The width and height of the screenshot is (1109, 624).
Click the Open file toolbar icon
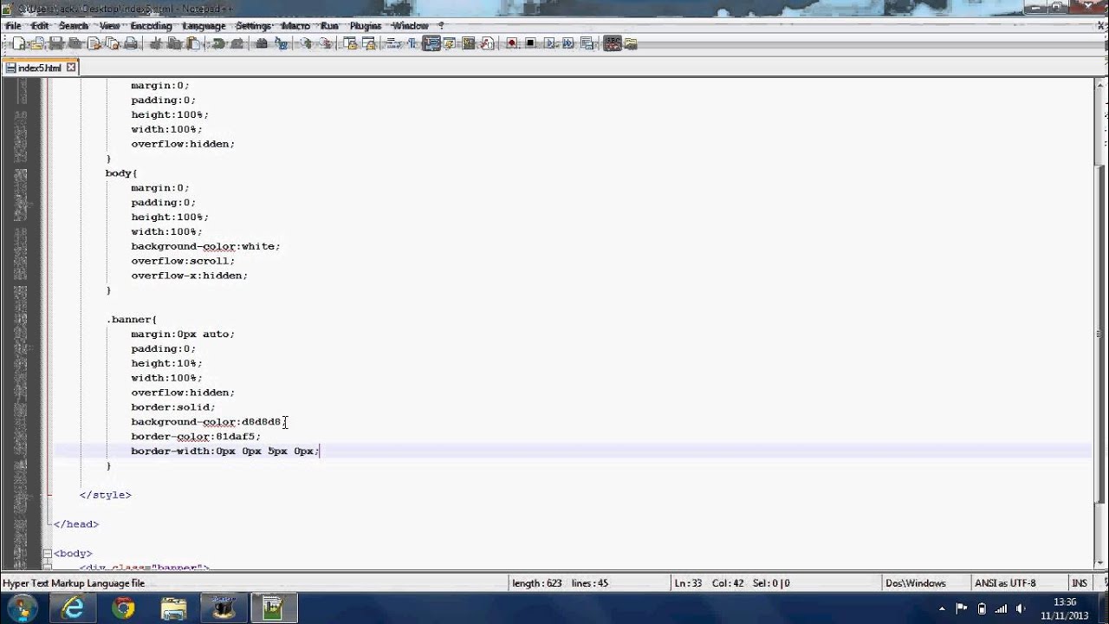click(x=37, y=43)
